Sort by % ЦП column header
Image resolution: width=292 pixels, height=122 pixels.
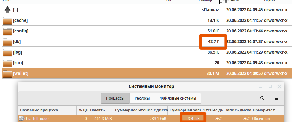tap(82, 110)
